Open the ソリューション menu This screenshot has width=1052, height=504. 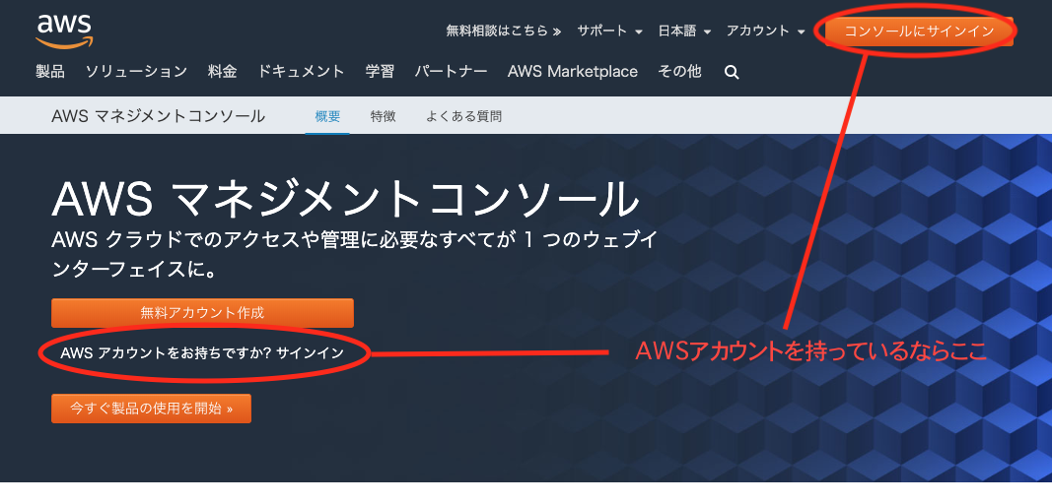coord(136,72)
